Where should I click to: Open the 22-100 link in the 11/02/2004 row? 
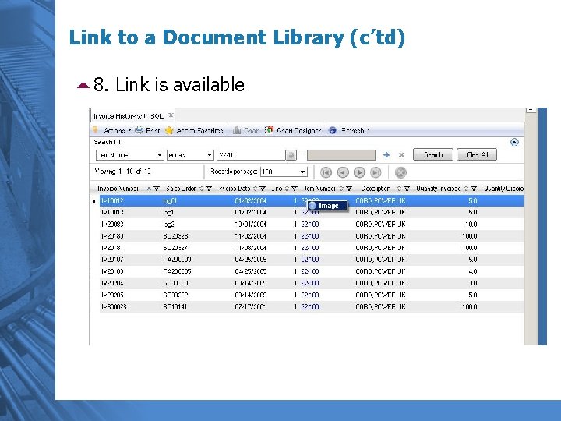point(310,236)
